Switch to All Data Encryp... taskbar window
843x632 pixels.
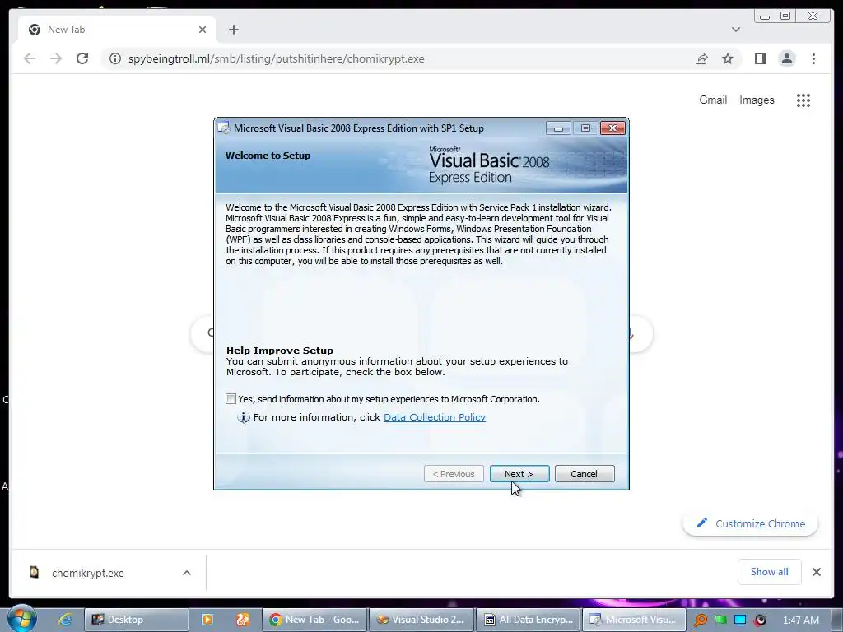tap(529, 620)
